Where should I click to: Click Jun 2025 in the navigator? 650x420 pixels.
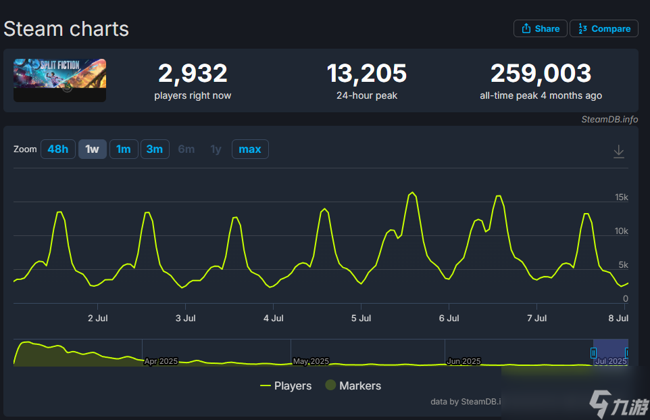(464, 361)
